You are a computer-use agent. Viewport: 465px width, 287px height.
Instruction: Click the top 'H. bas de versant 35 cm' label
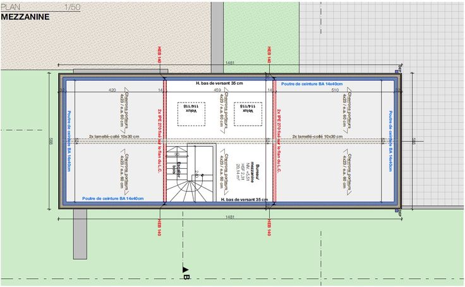tap(219, 83)
